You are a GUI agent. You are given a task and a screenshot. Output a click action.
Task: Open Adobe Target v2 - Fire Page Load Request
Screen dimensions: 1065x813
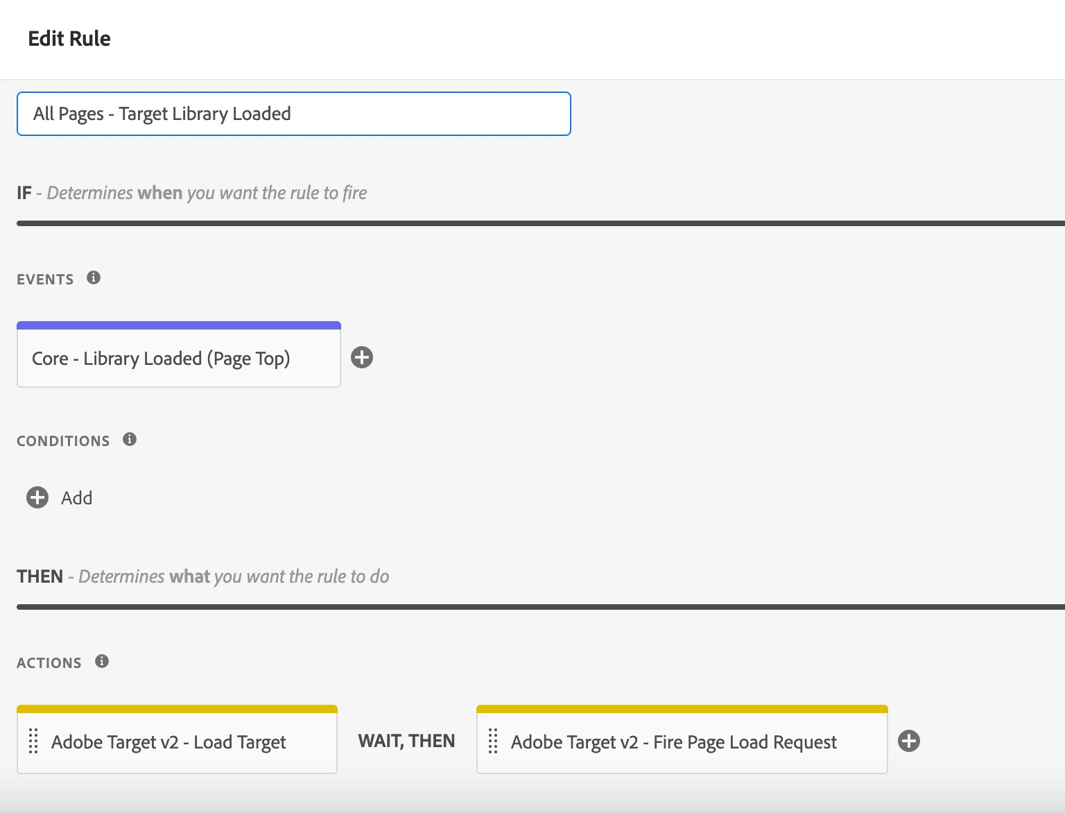(682, 739)
